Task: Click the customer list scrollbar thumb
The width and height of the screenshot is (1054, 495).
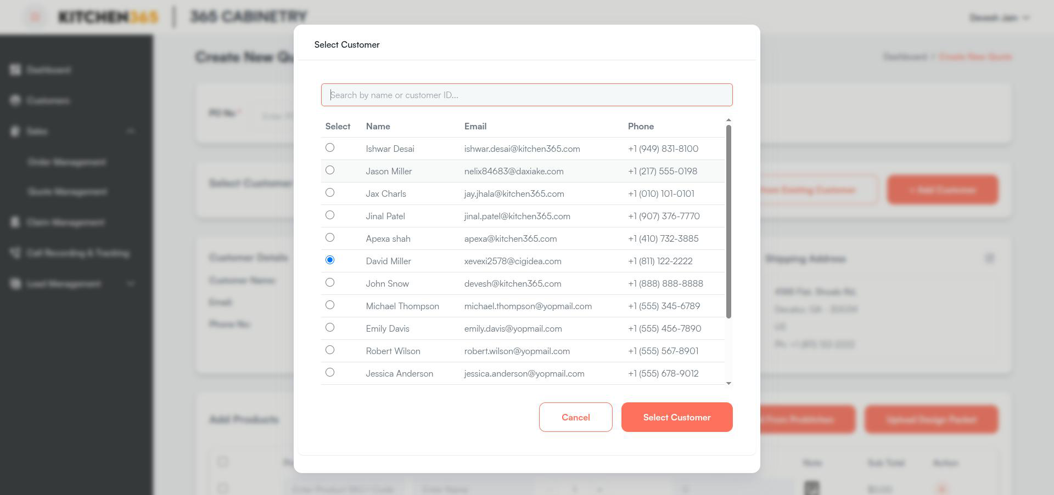Action: point(728,221)
